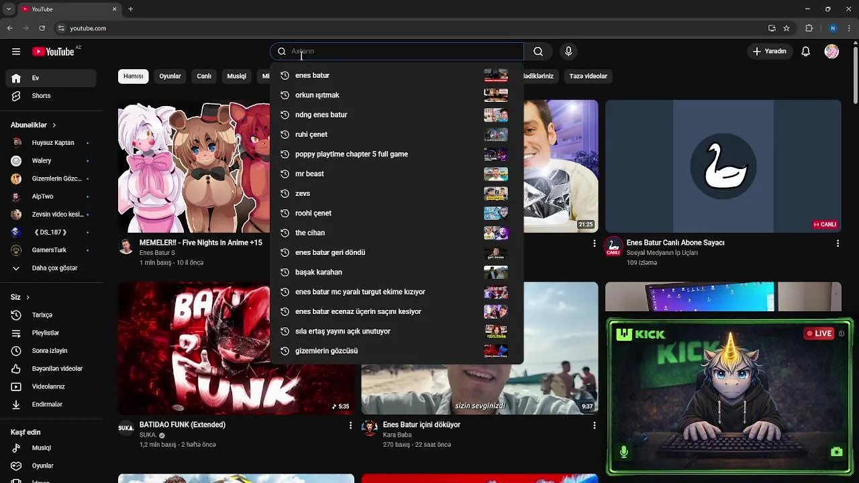Open Huysuz Kaptan subscription
The image size is (859, 483).
point(51,143)
